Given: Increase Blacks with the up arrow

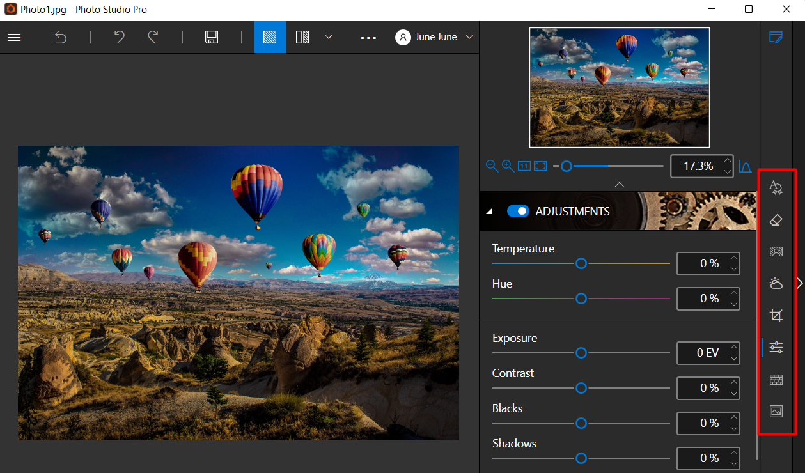Looking at the screenshot, I should tap(734, 417).
